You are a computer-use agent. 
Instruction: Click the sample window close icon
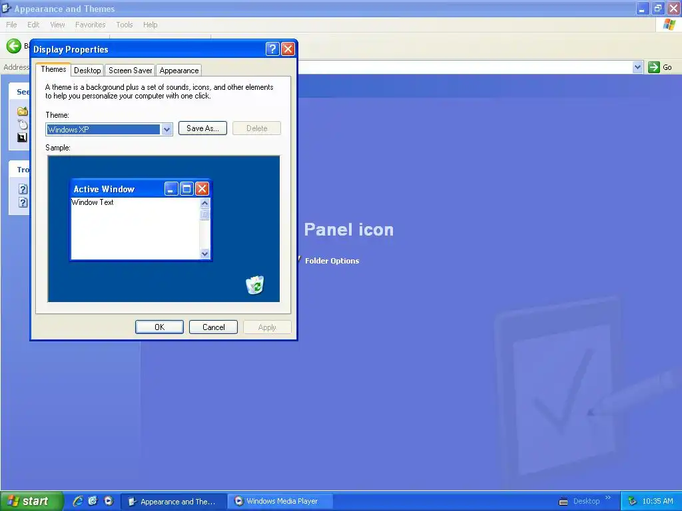tap(202, 188)
